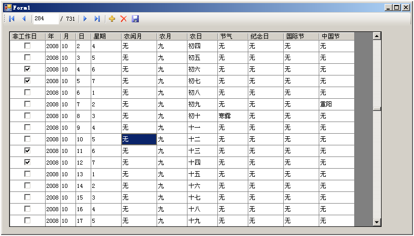Screen dimensions: 414x236
Task: Check non-working day box for 2008-10-7
Action: click(27, 104)
